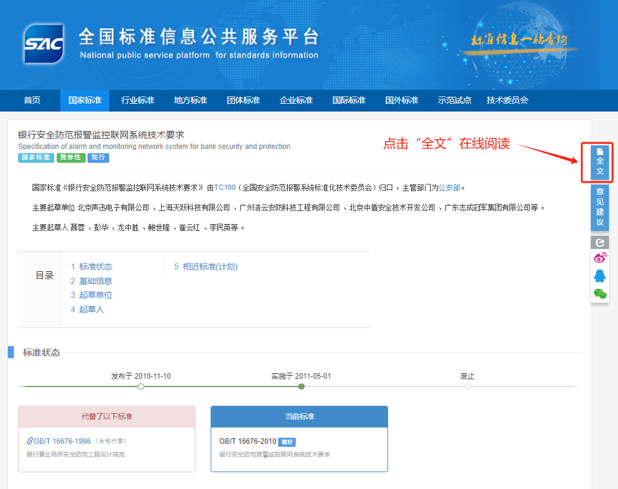Image resolution: width=618 pixels, height=489 pixels.
Task: Click the 发布于 2010-11-10 timeline marker
Action: click(x=141, y=386)
